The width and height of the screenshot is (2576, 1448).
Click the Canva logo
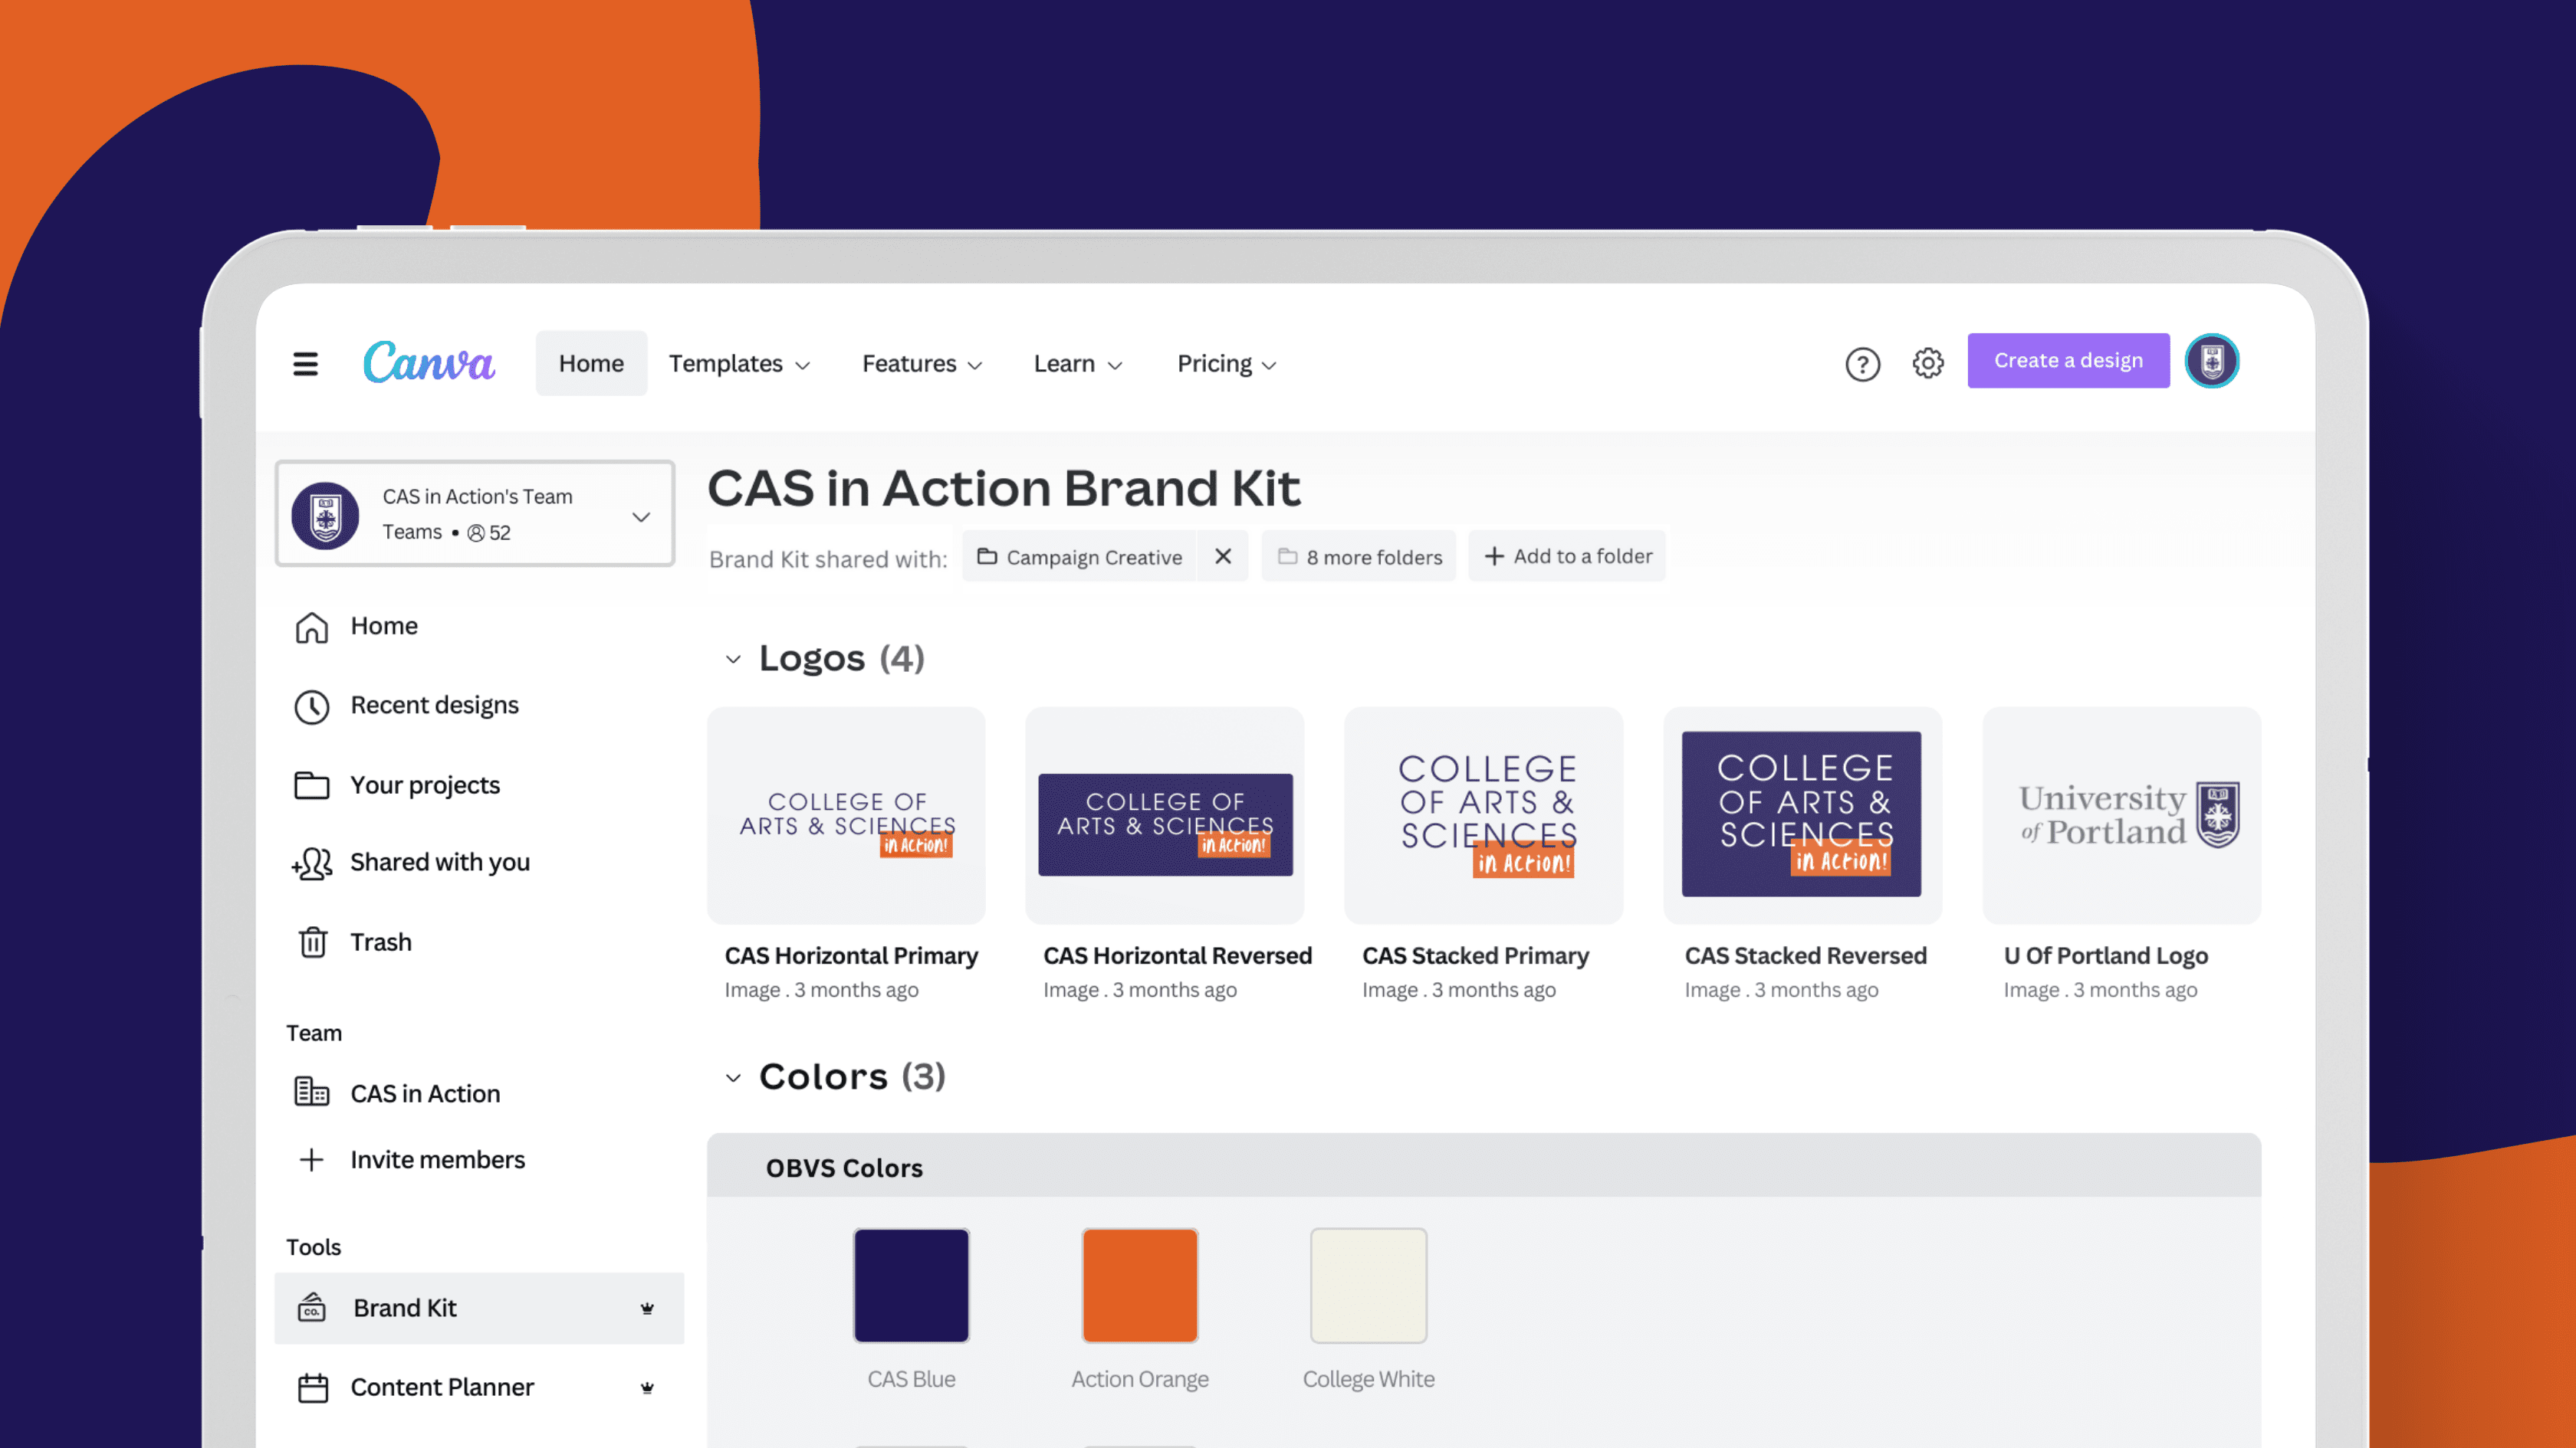coord(428,362)
